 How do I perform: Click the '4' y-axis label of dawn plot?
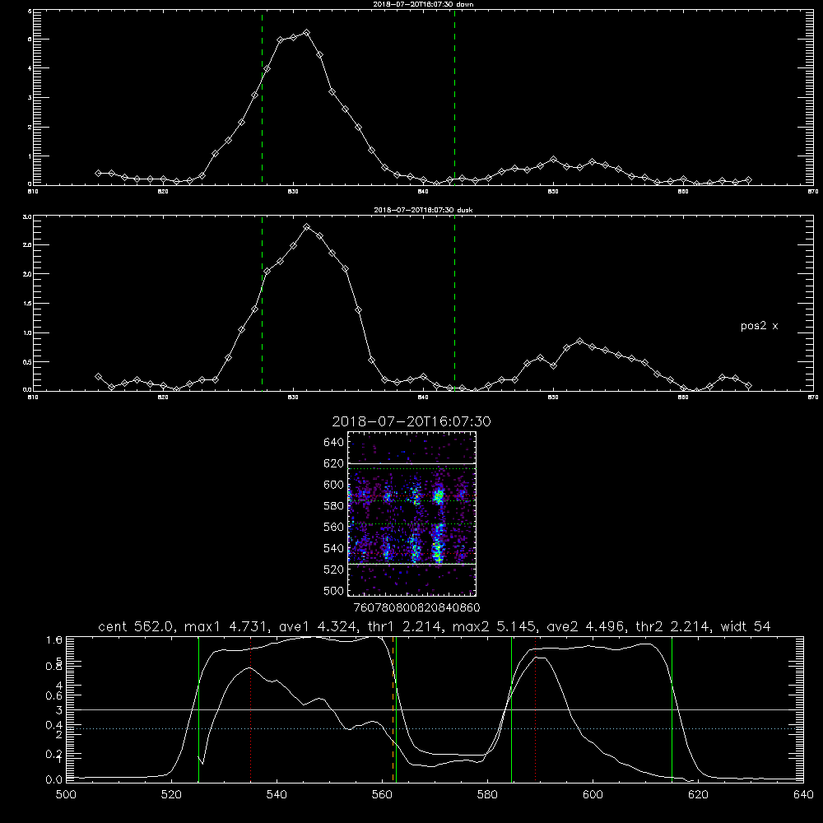tap(30, 68)
